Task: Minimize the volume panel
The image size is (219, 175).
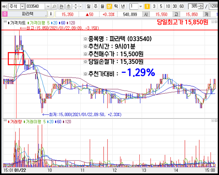Action: coord(213,121)
